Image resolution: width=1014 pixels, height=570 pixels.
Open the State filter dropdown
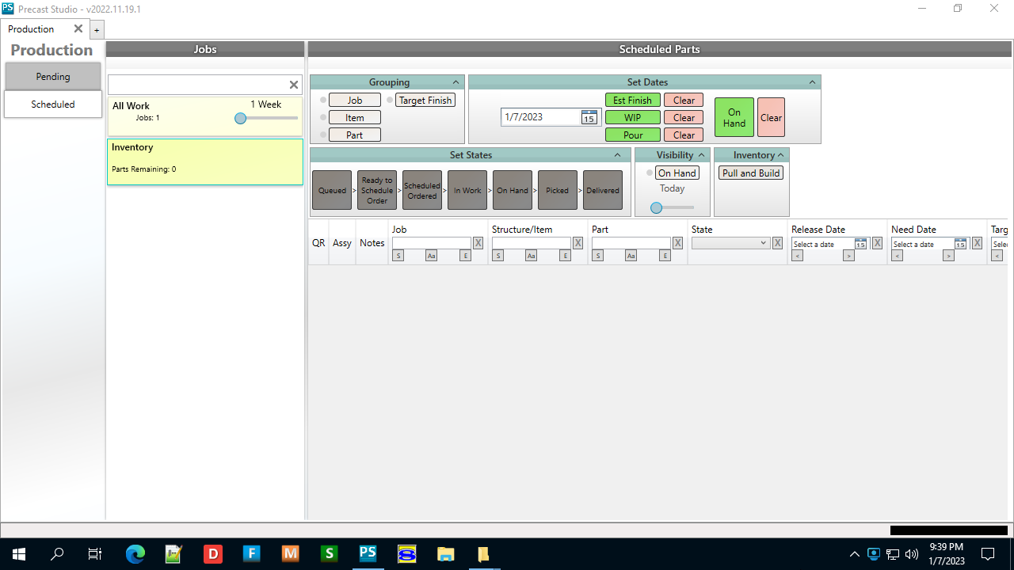730,243
